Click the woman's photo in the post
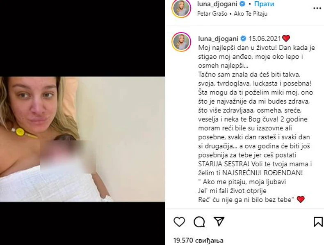 pyautogui.click(x=82, y=139)
